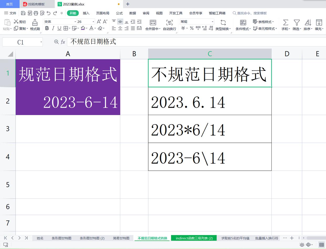Switch to the 数据 ribbon tab
The height and width of the screenshot is (249, 326).
coord(133,13)
